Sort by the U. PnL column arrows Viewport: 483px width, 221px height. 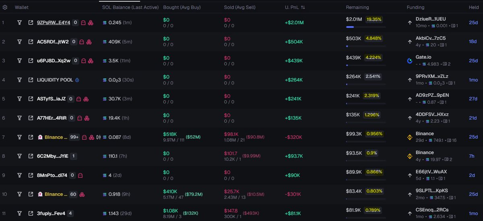tap(303, 8)
